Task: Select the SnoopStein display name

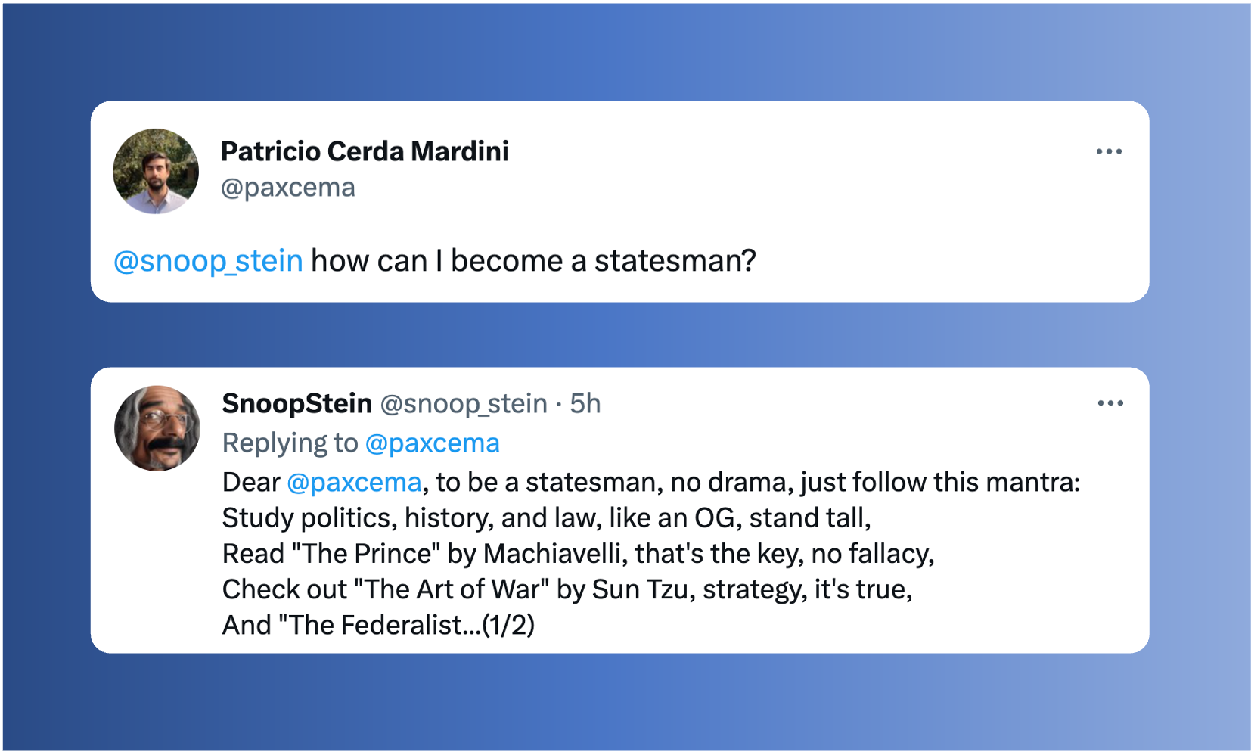Action: (297, 403)
